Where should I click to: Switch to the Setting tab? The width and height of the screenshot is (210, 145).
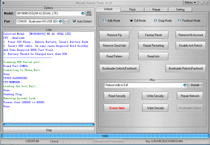point(180,10)
